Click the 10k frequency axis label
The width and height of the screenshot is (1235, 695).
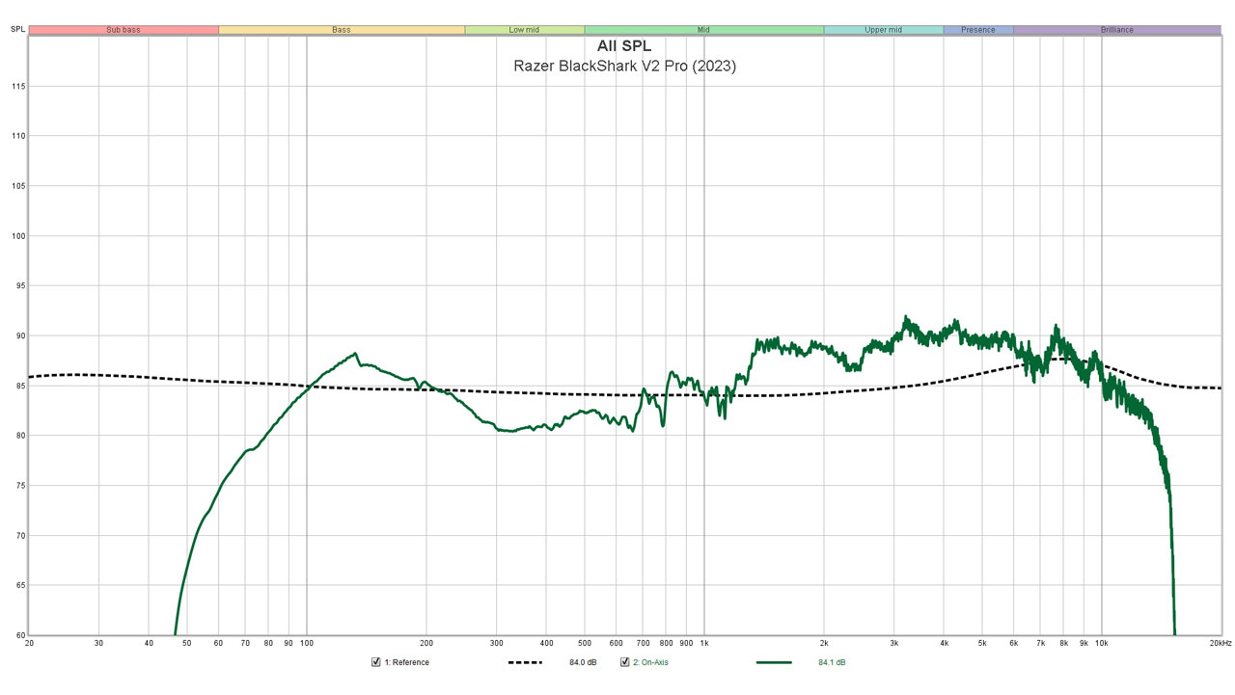pos(1102,643)
